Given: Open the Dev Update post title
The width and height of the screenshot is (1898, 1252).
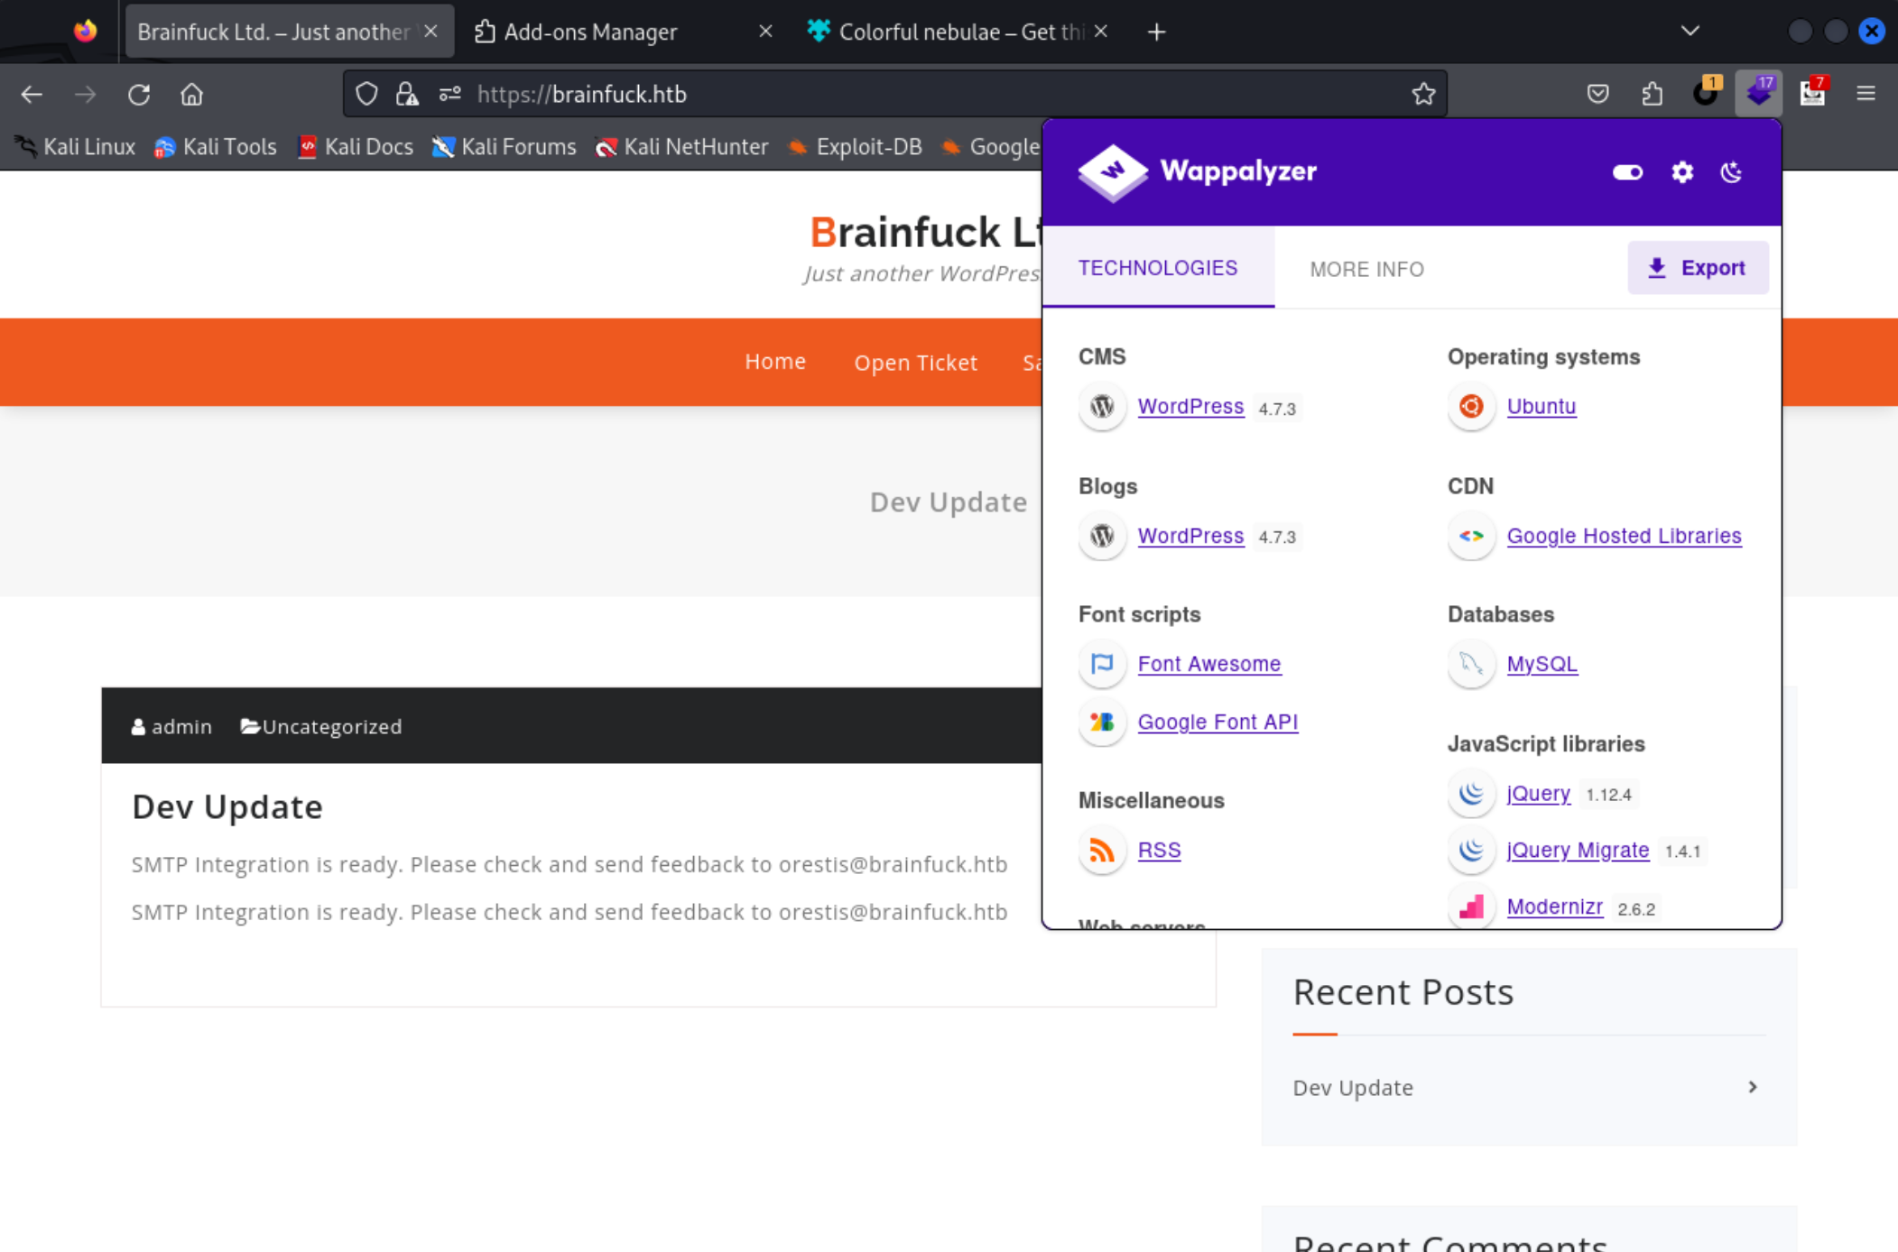Looking at the screenshot, I should pyautogui.click(x=227, y=806).
